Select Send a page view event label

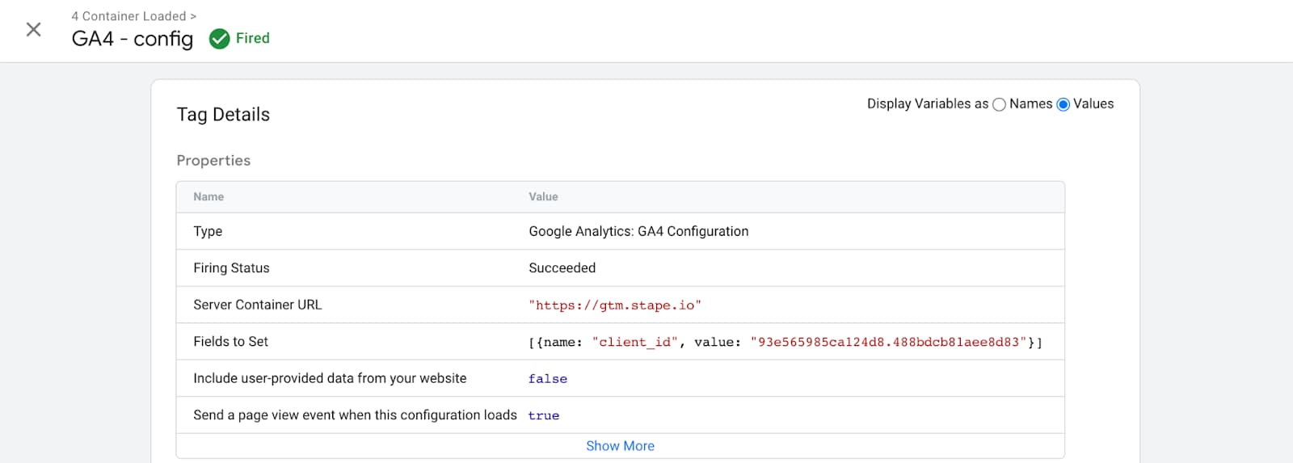(355, 415)
